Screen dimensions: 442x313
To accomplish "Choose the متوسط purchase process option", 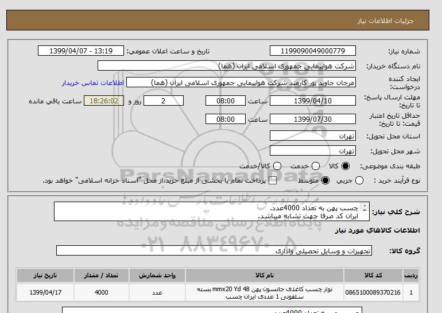I will [325, 180].
